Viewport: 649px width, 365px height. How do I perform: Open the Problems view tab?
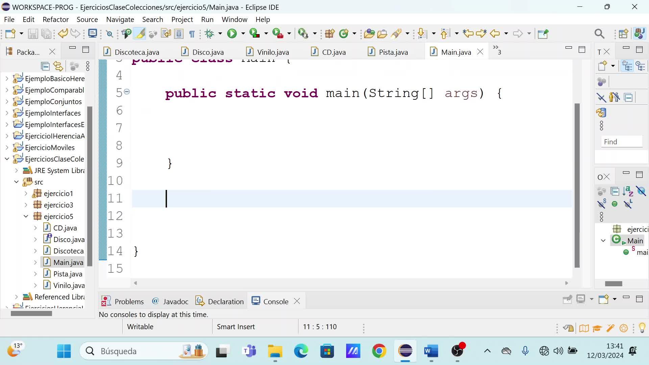click(x=129, y=301)
